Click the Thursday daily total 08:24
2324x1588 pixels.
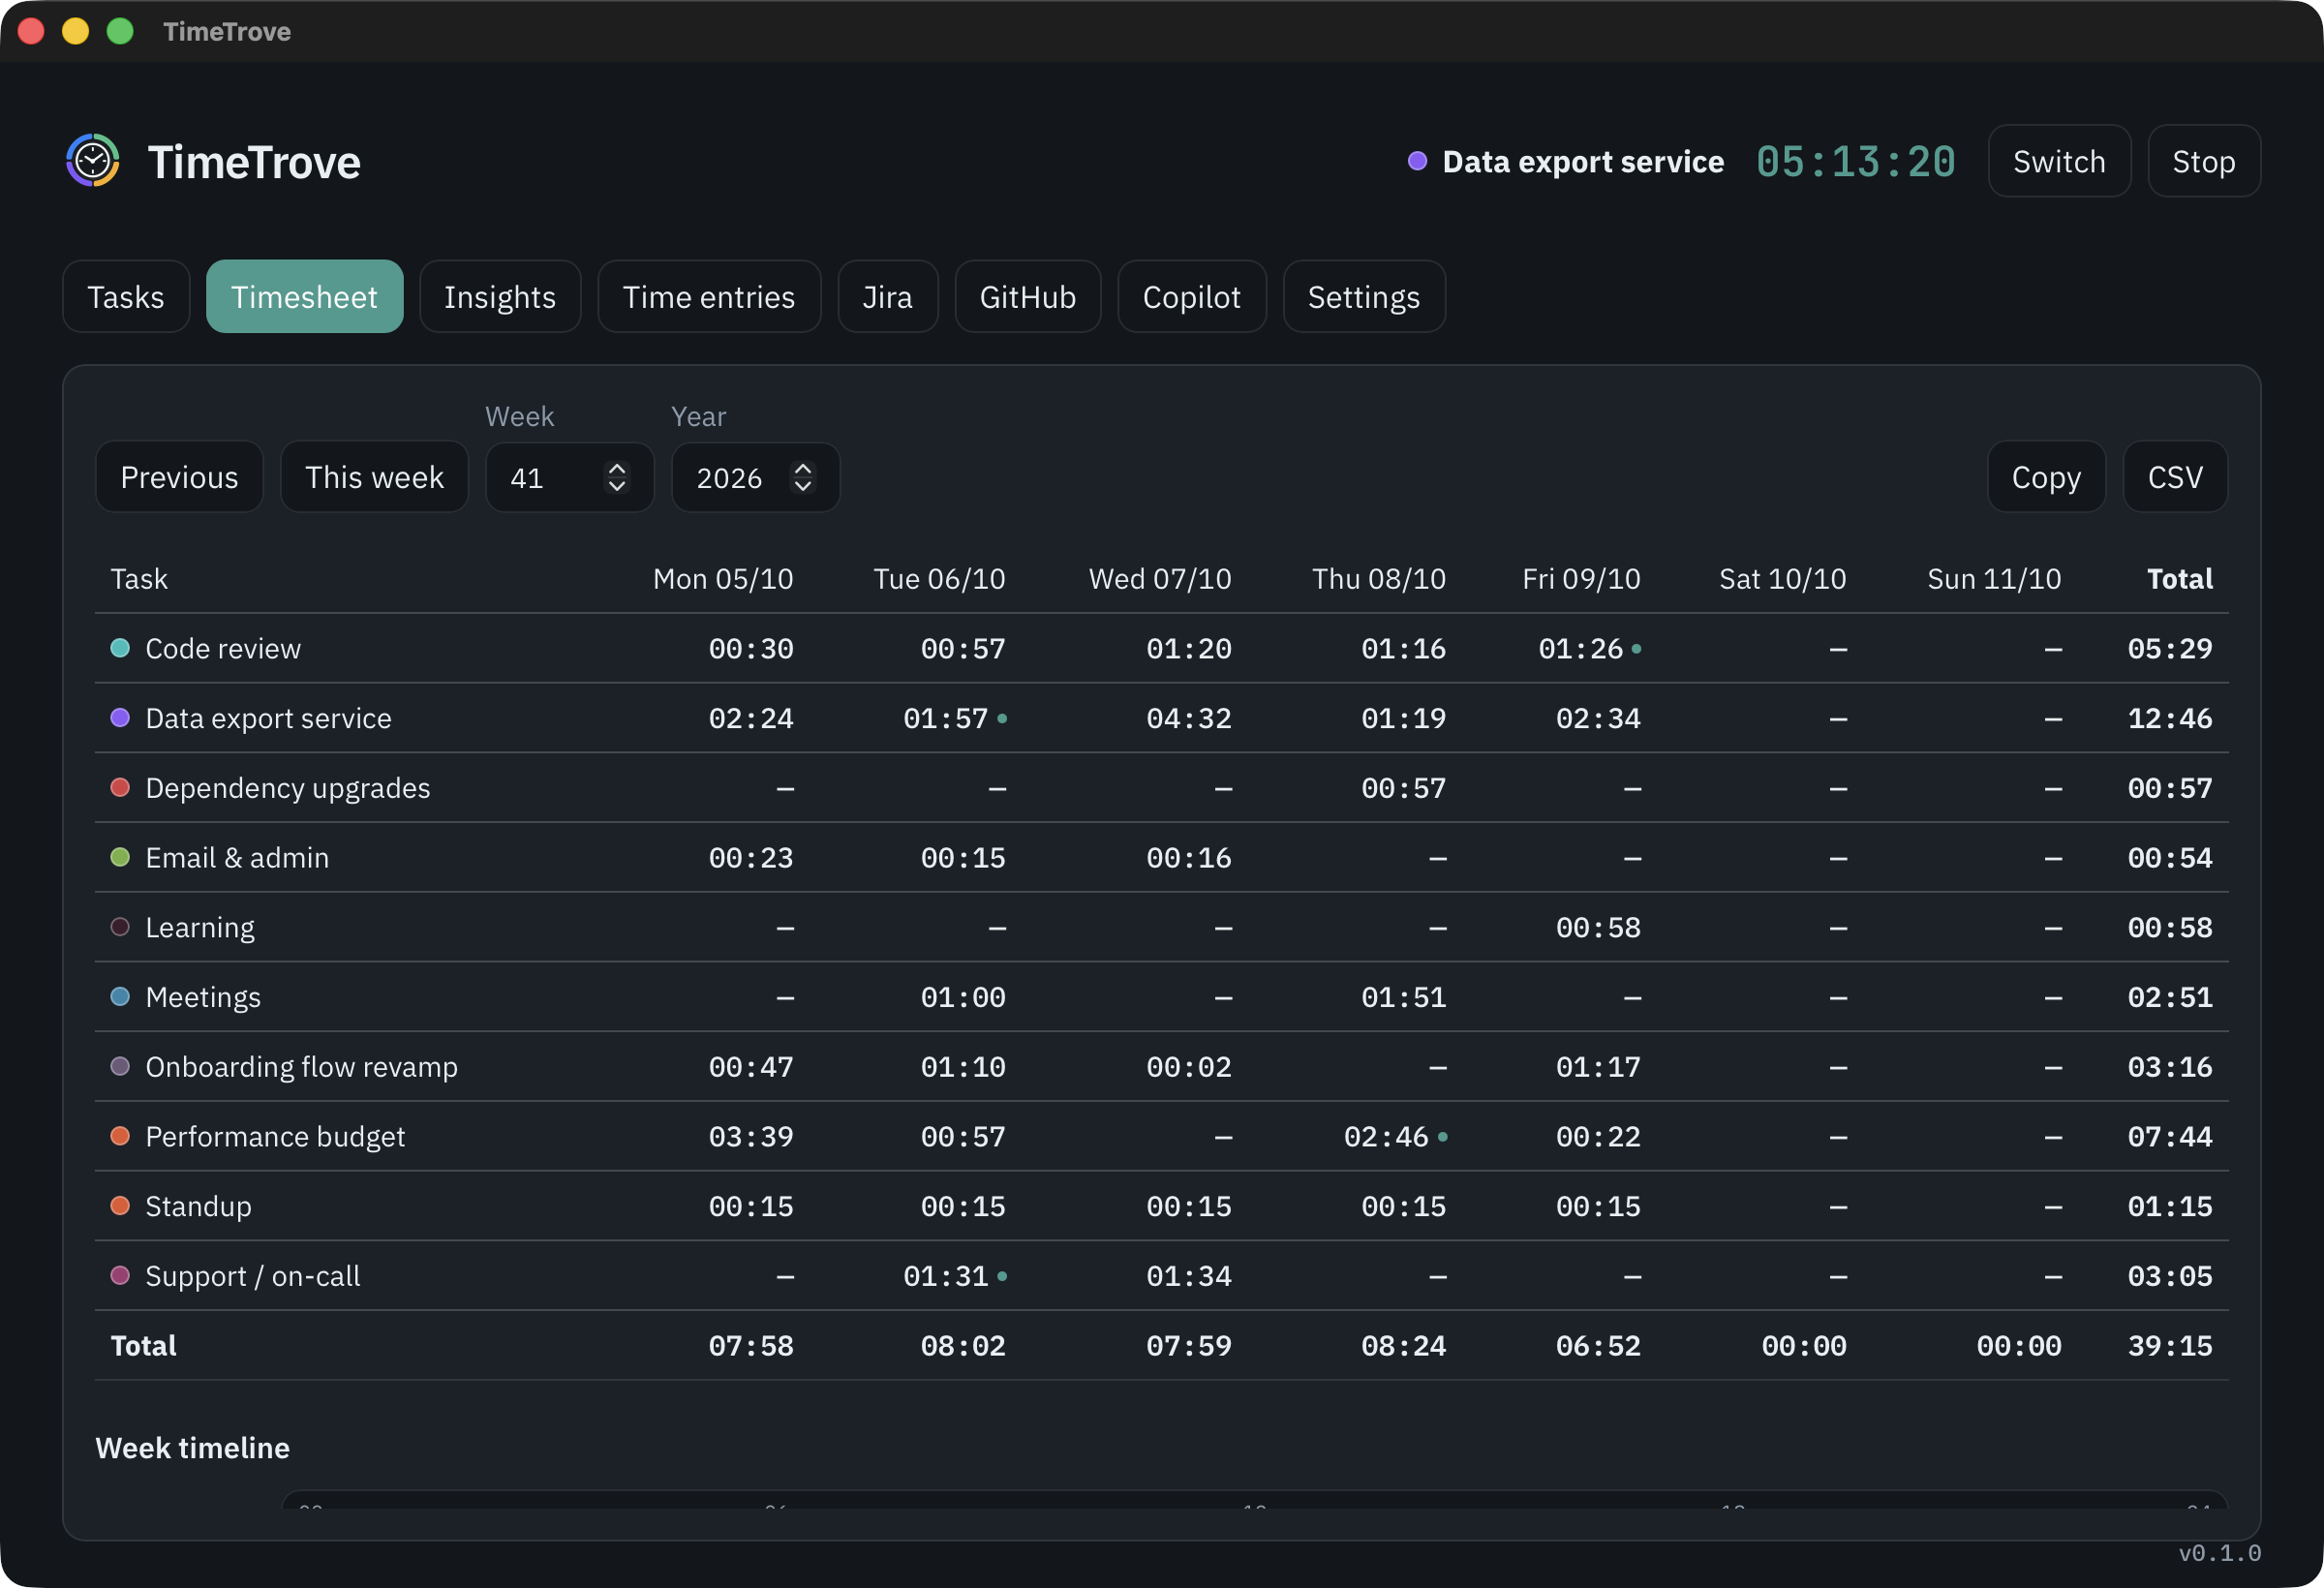1404,1346
